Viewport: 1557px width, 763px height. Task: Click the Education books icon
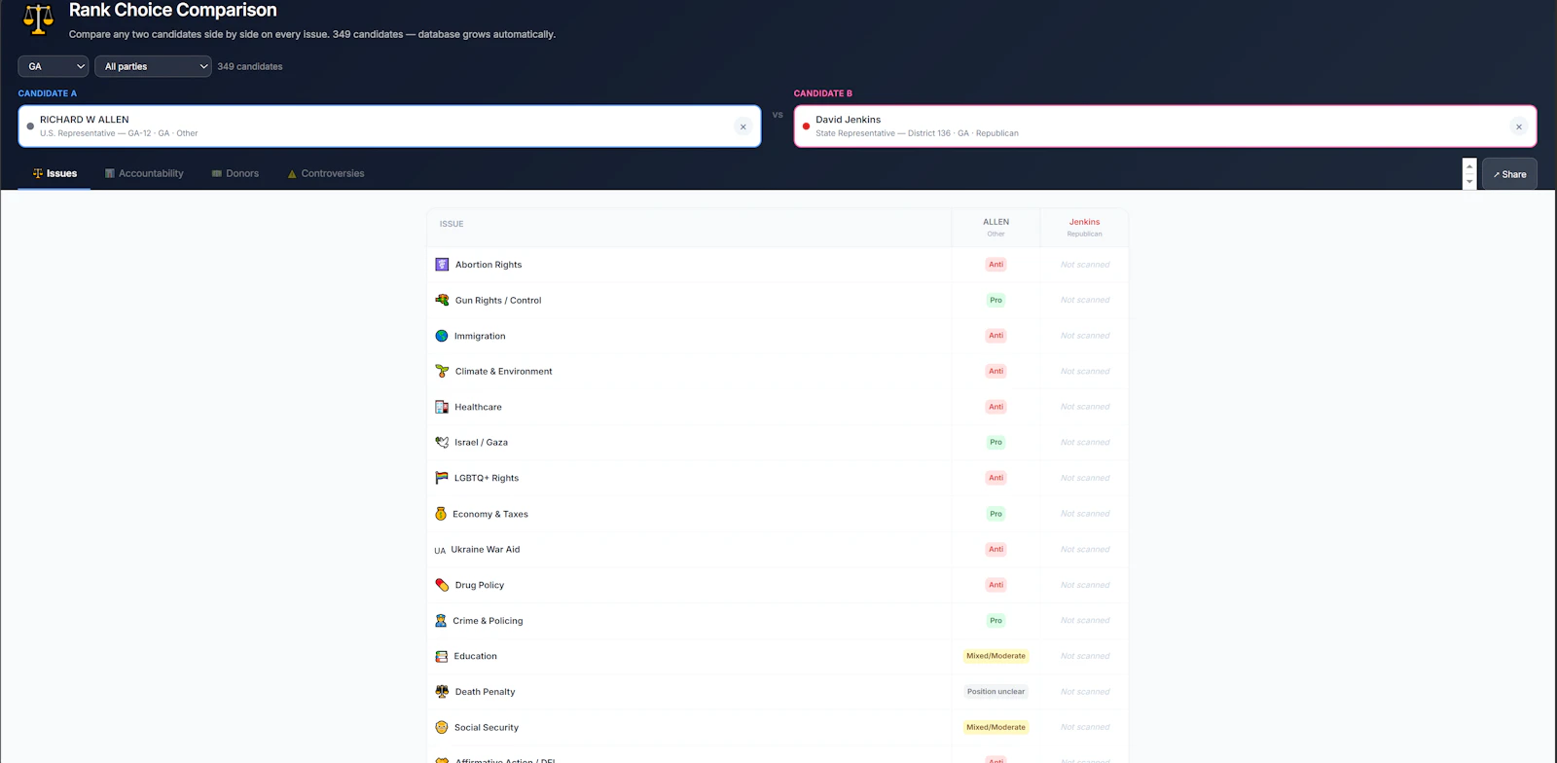[x=442, y=656]
